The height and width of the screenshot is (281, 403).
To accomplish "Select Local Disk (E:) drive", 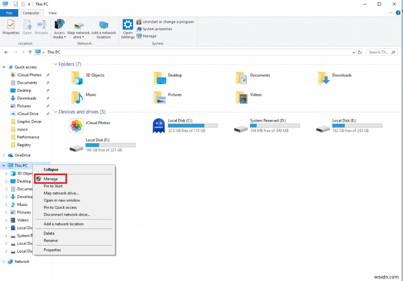I will click(349, 126).
